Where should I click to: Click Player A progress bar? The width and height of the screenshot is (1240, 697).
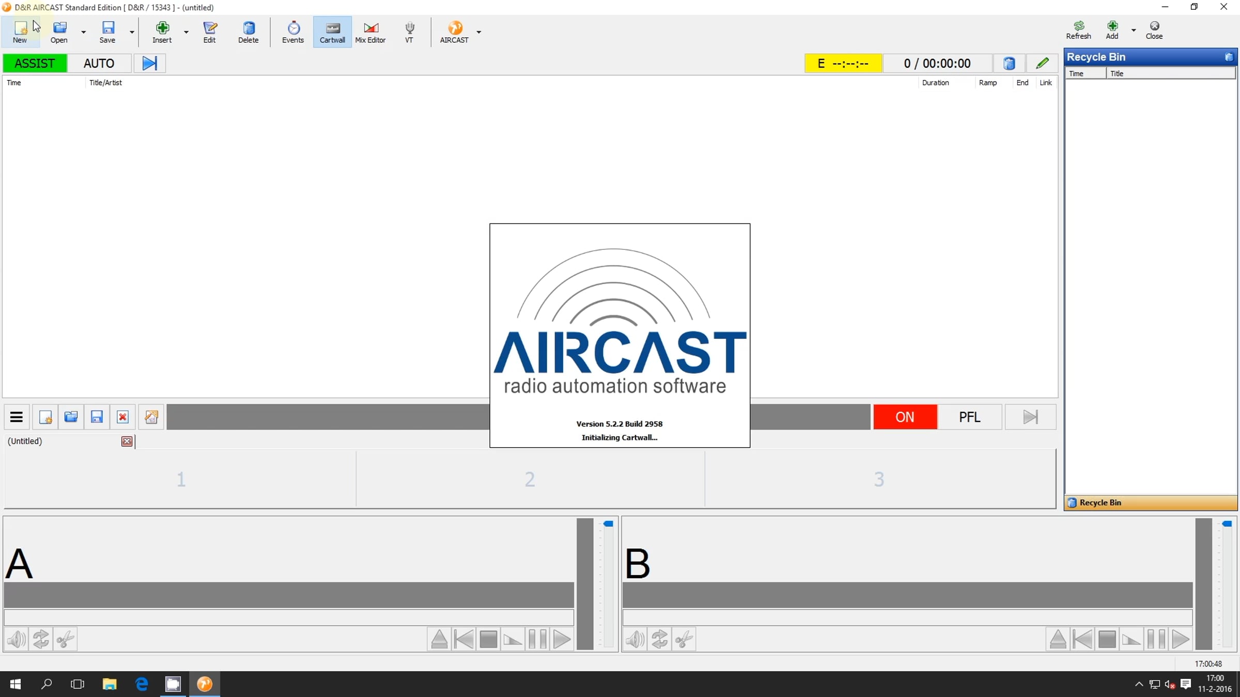pos(289,618)
